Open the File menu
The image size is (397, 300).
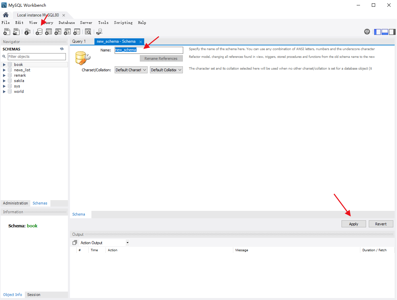click(6, 23)
